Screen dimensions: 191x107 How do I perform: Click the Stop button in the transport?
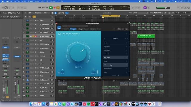coord(47,8)
